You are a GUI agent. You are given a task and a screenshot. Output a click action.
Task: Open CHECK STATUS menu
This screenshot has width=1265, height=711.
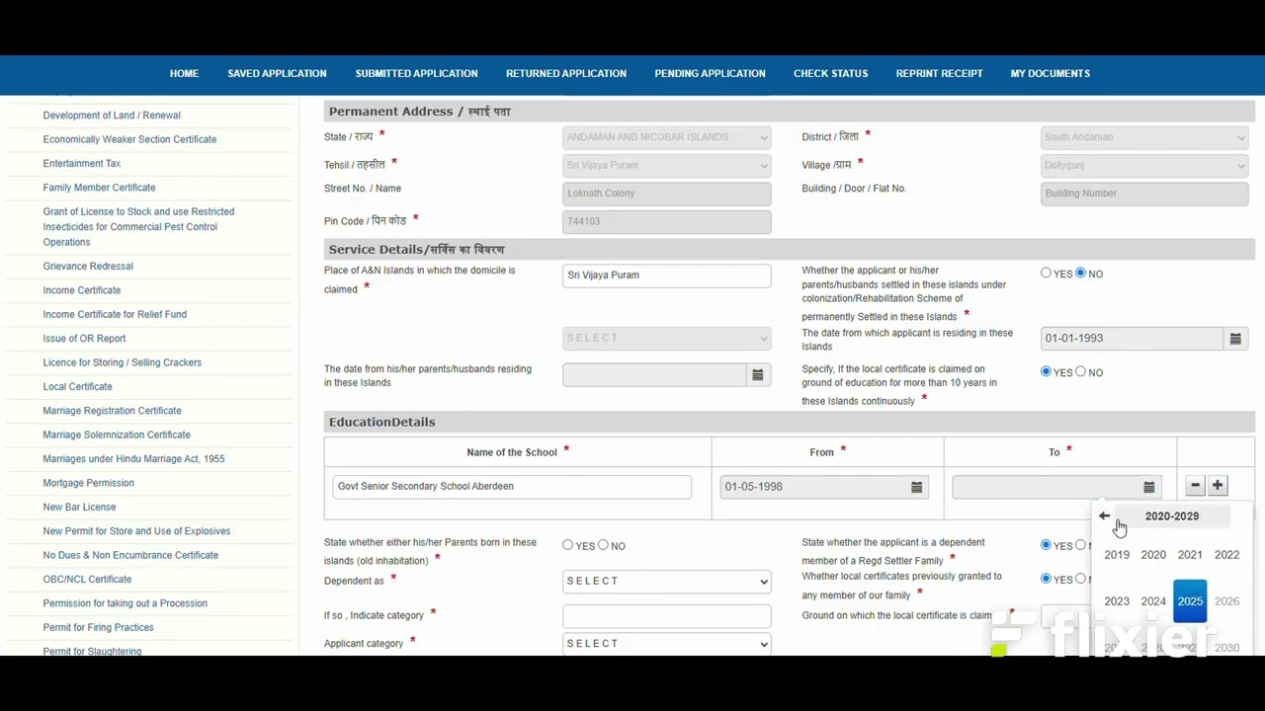[830, 73]
